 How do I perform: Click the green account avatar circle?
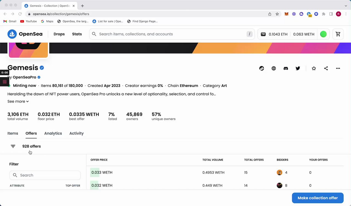[x=323, y=34]
